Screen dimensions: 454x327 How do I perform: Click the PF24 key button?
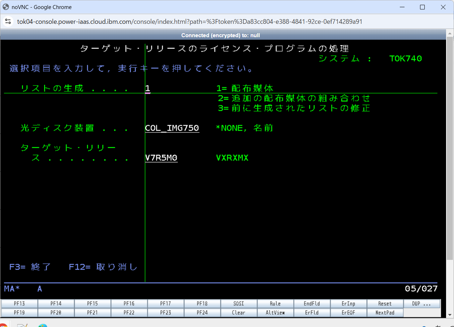pos(202,313)
